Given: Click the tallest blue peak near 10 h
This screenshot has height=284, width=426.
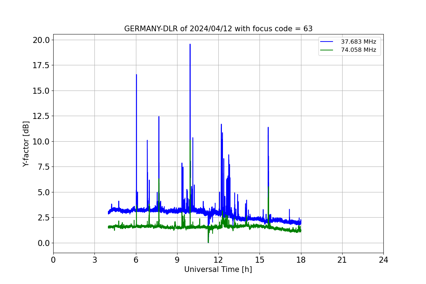Looking at the screenshot, I should 190,44.
